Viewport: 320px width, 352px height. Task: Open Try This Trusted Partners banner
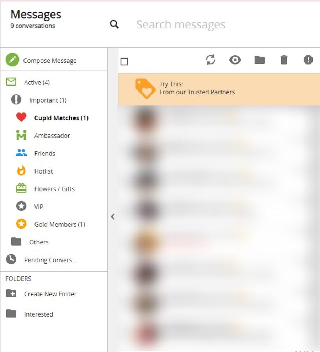(219, 89)
